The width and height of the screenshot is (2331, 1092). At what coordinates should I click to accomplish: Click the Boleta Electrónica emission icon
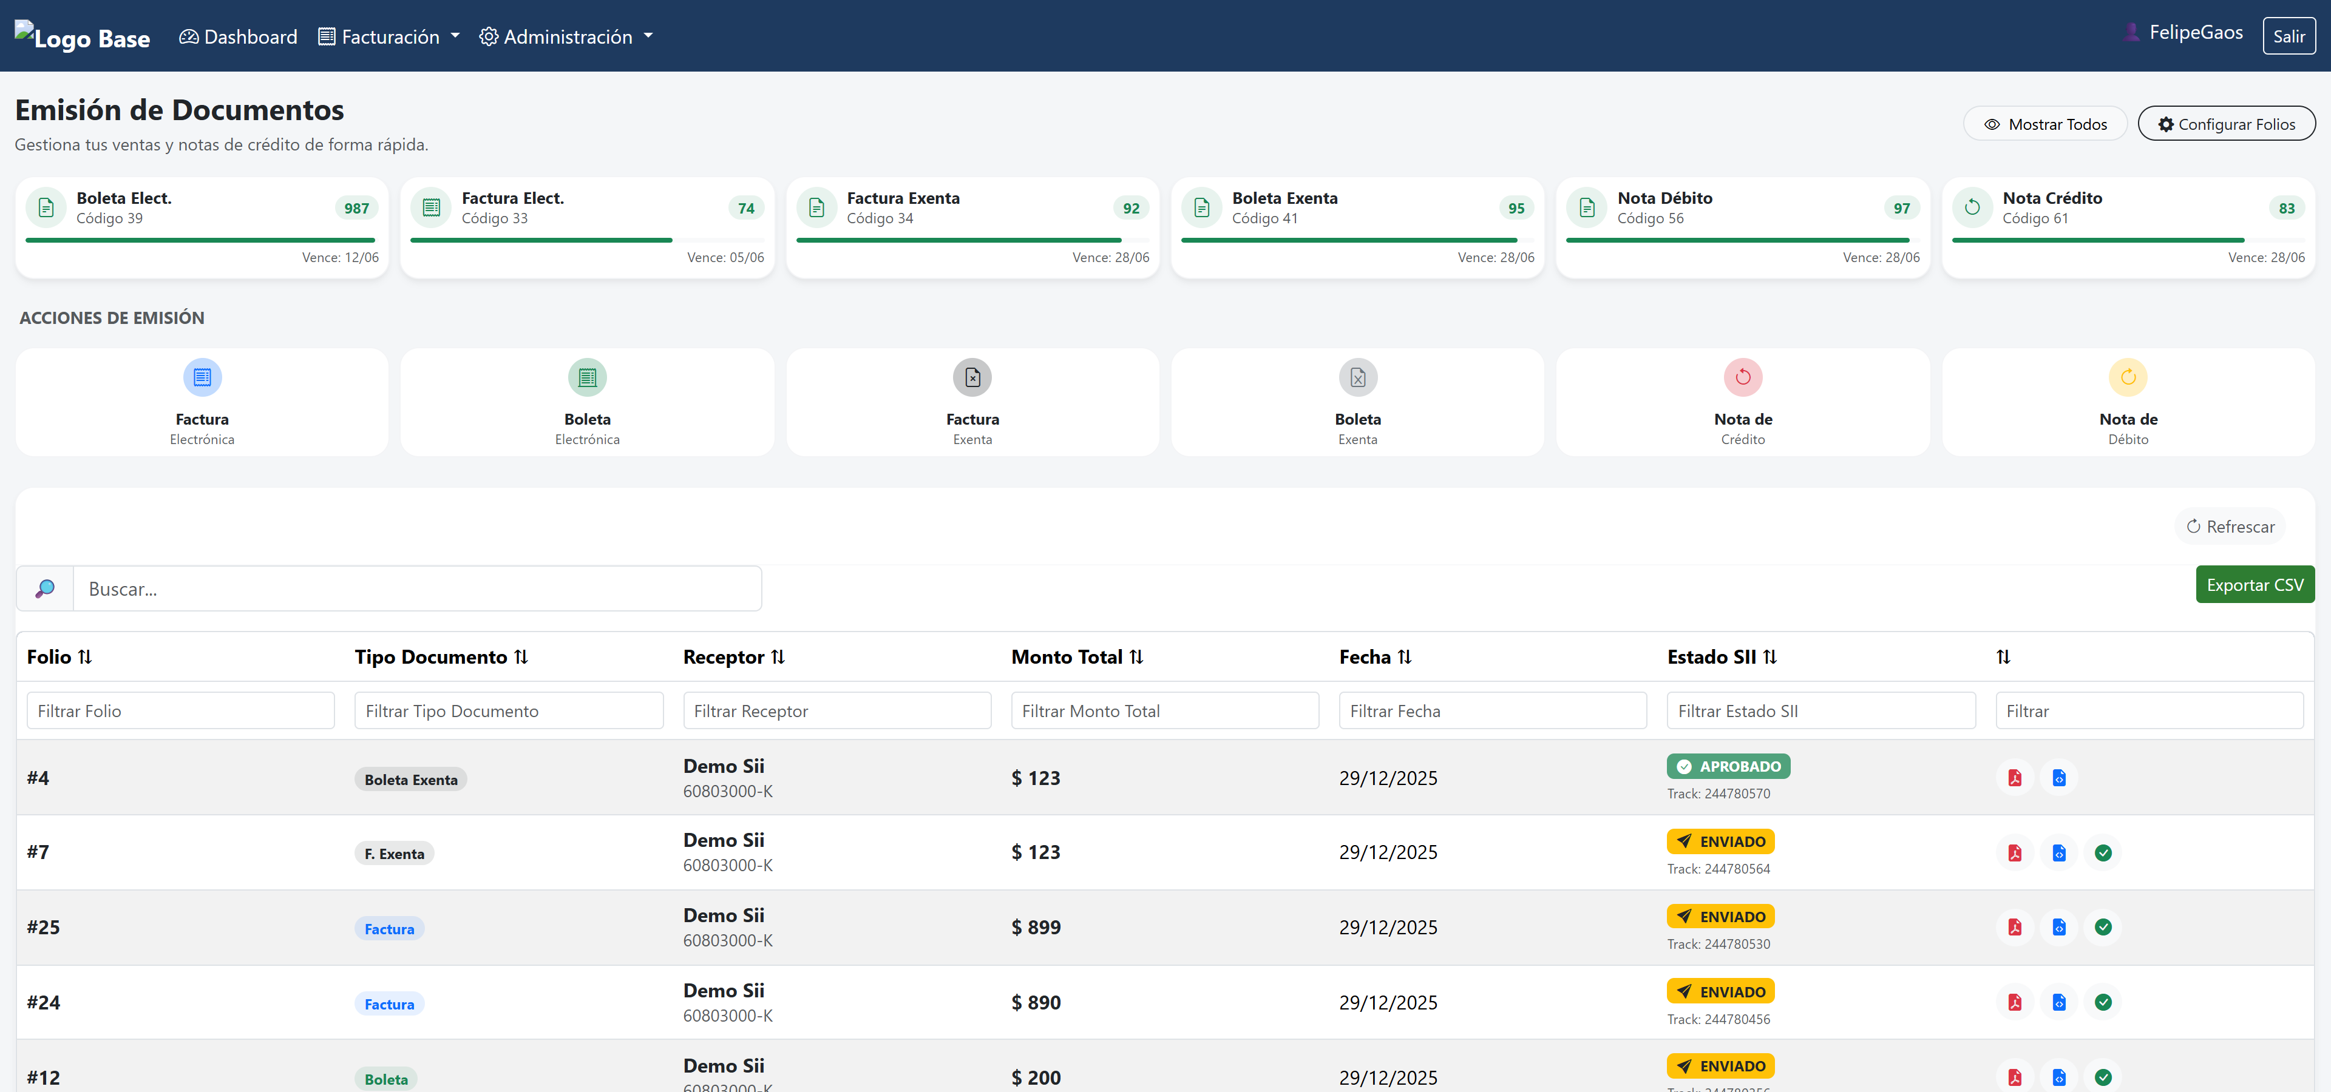pos(587,377)
